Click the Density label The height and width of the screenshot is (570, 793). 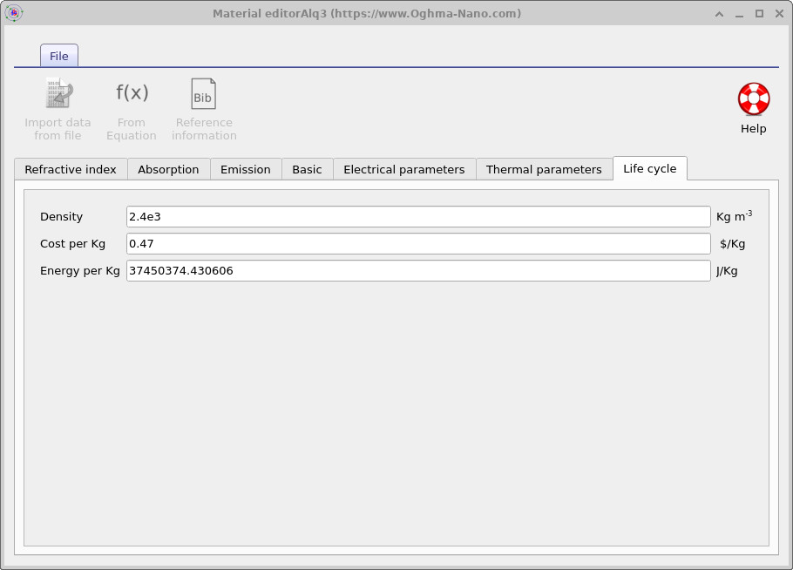62,216
